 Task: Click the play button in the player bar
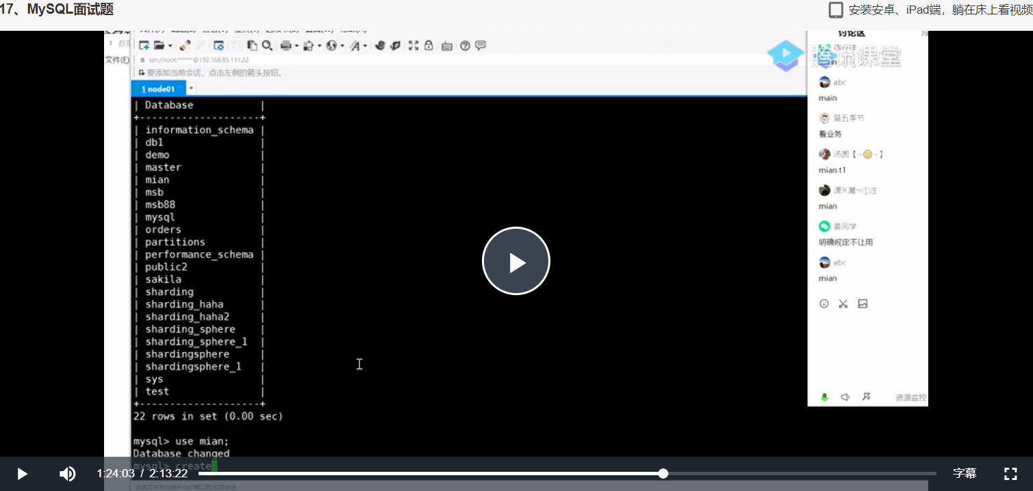(22, 473)
